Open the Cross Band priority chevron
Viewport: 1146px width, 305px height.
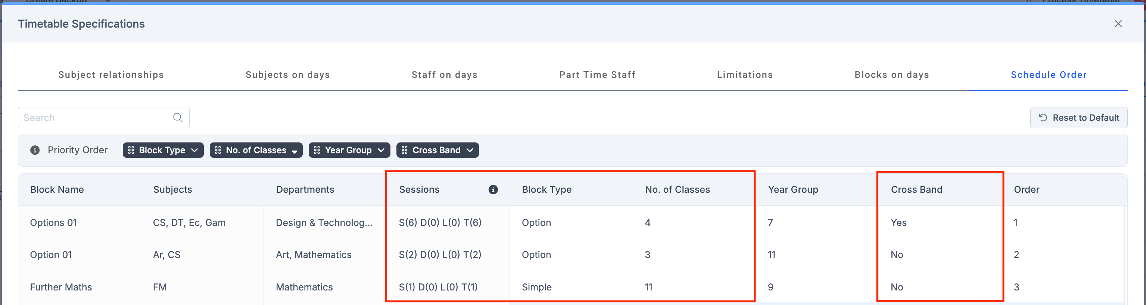click(470, 150)
